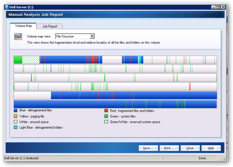Click the fully blue bottom volume map row
This screenshot has width=233, height=167.
[115, 104]
